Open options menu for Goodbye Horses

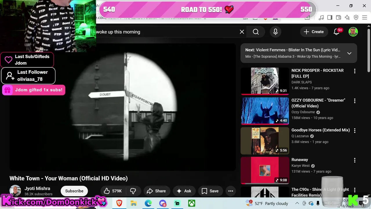pyautogui.click(x=354, y=131)
